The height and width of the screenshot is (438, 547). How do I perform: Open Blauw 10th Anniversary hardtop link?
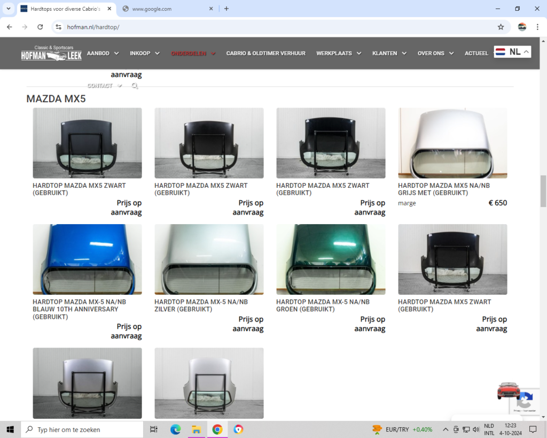click(79, 309)
